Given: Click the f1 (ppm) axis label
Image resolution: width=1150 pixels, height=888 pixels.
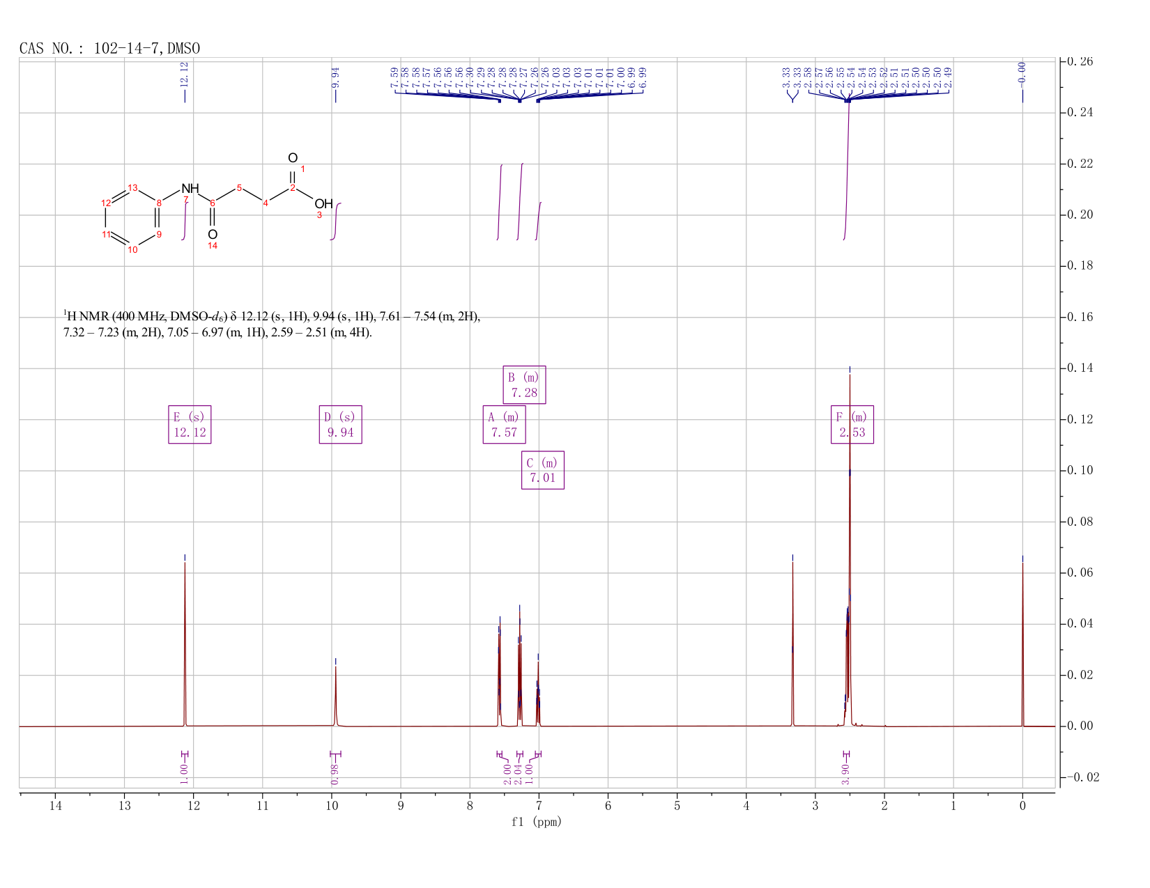Looking at the screenshot, I should [537, 822].
